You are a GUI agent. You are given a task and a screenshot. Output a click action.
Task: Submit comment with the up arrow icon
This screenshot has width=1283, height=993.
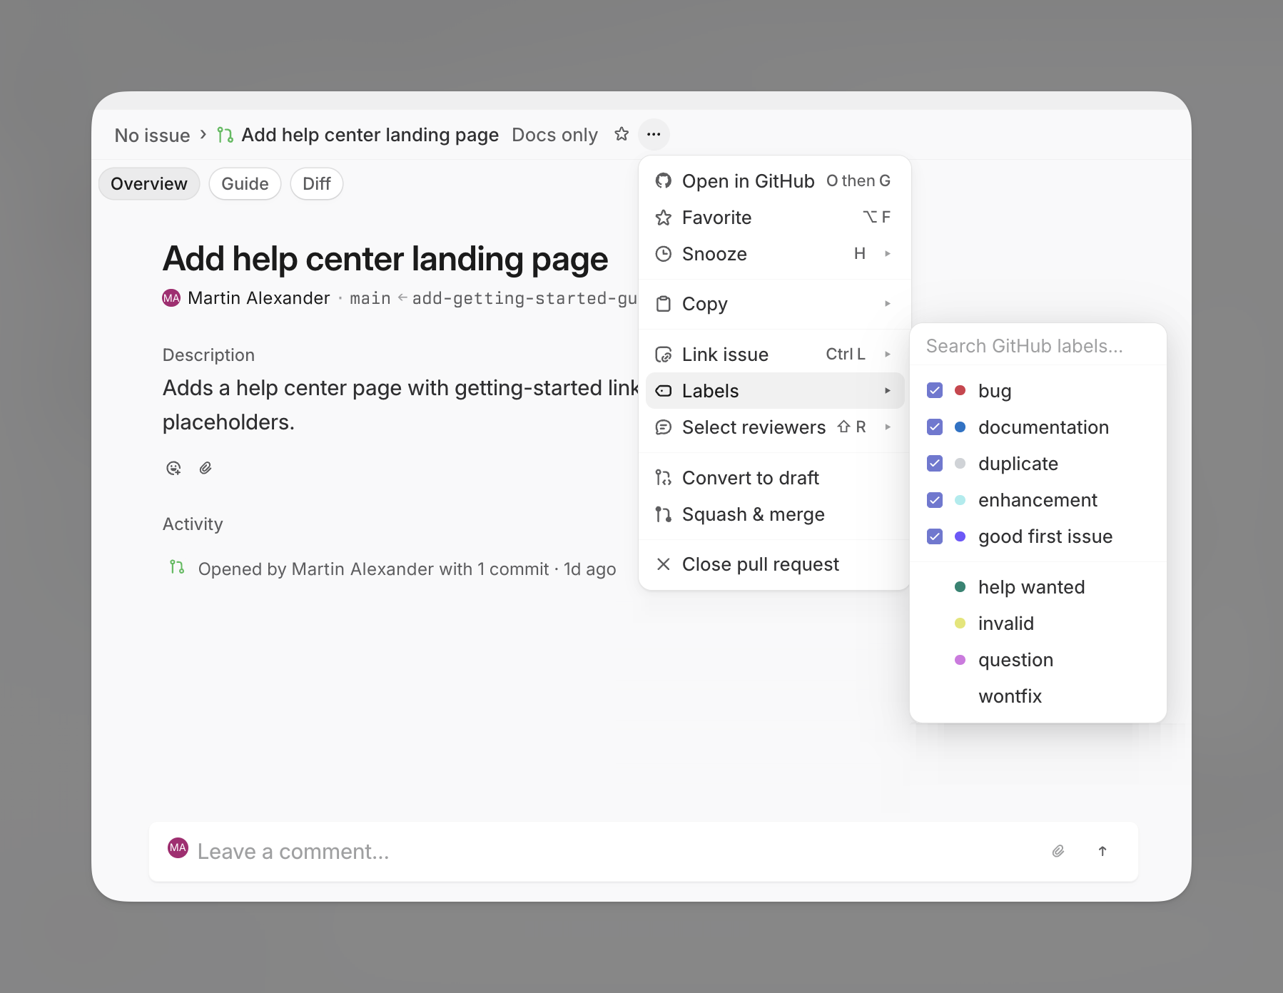[x=1102, y=851]
